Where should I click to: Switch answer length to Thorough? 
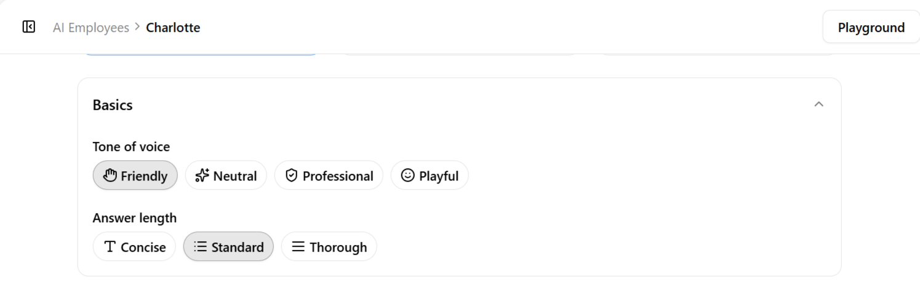pos(329,247)
